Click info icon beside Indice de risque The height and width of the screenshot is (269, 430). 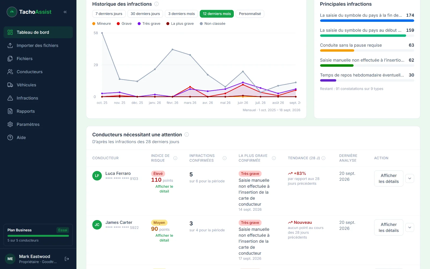click(175, 158)
